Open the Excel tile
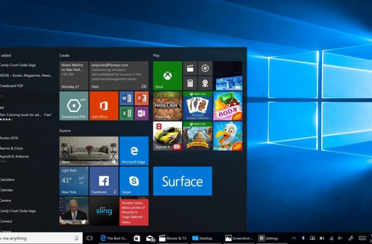 click(x=127, y=113)
